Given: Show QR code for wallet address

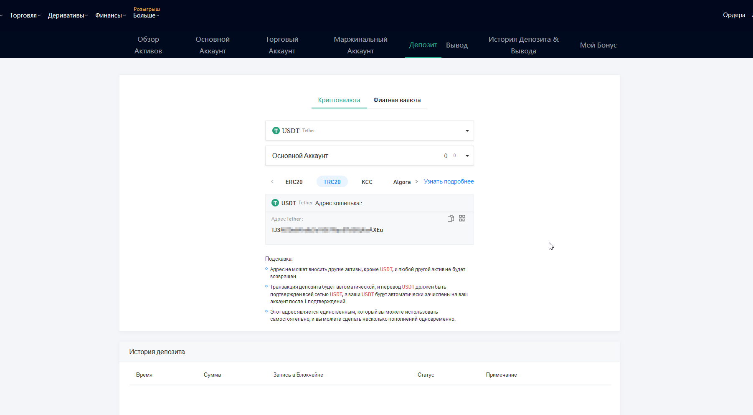Looking at the screenshot, I should coord(462,219).
